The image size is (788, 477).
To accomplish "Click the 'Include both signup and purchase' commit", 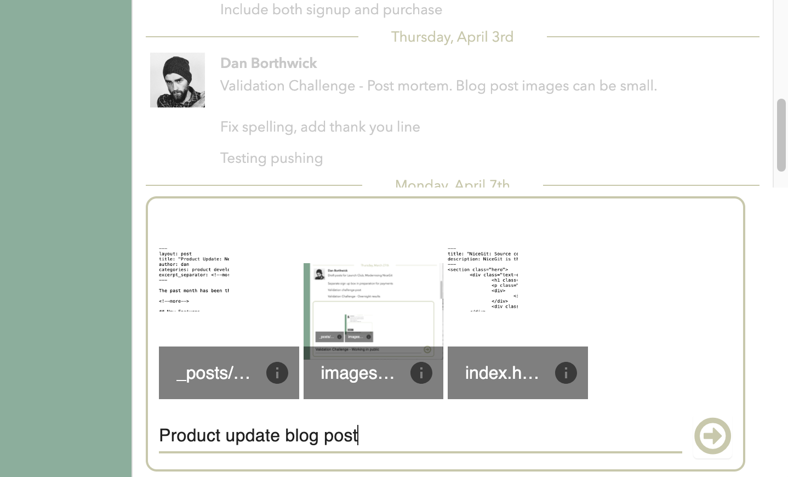I will click(331, 9).
